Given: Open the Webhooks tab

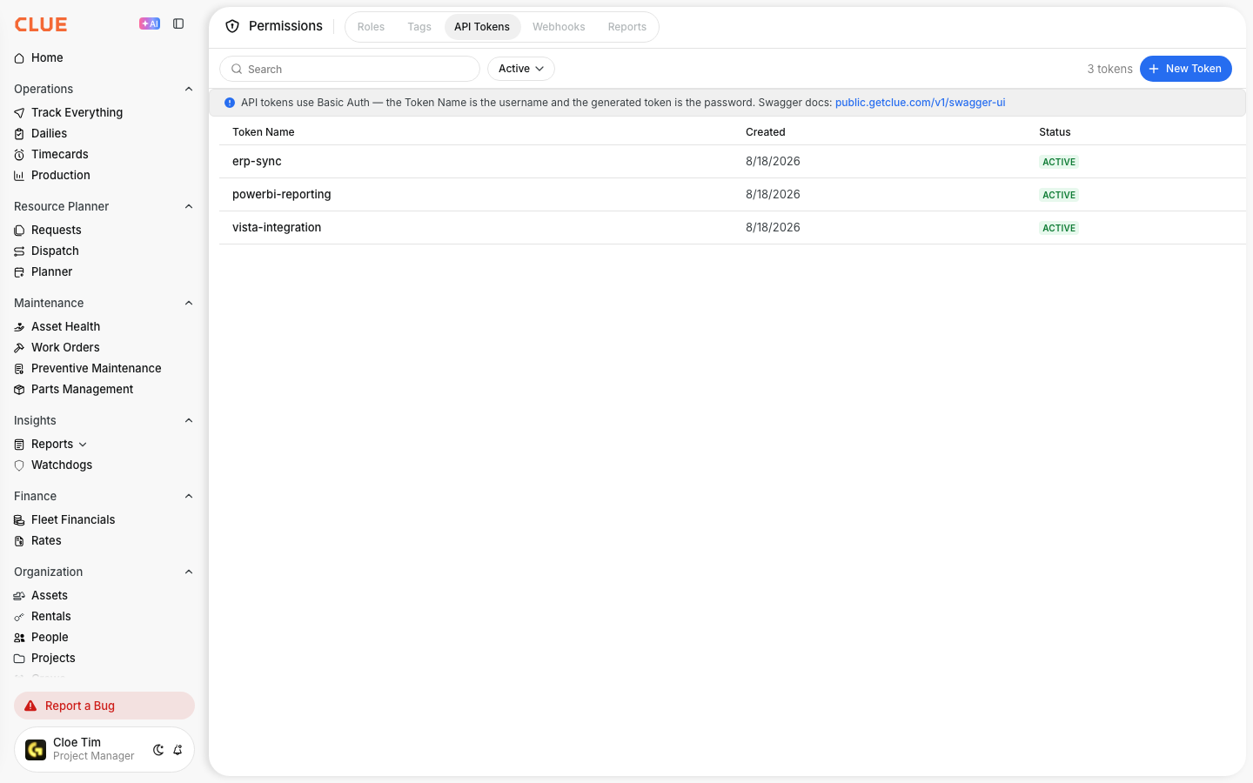Looking at the screenshot, I should coord(559,27).
